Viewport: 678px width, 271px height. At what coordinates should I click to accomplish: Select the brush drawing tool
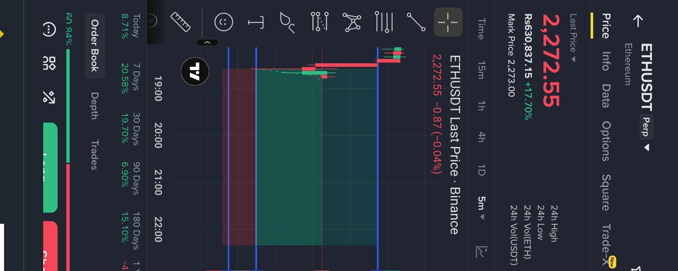(288, 22)
